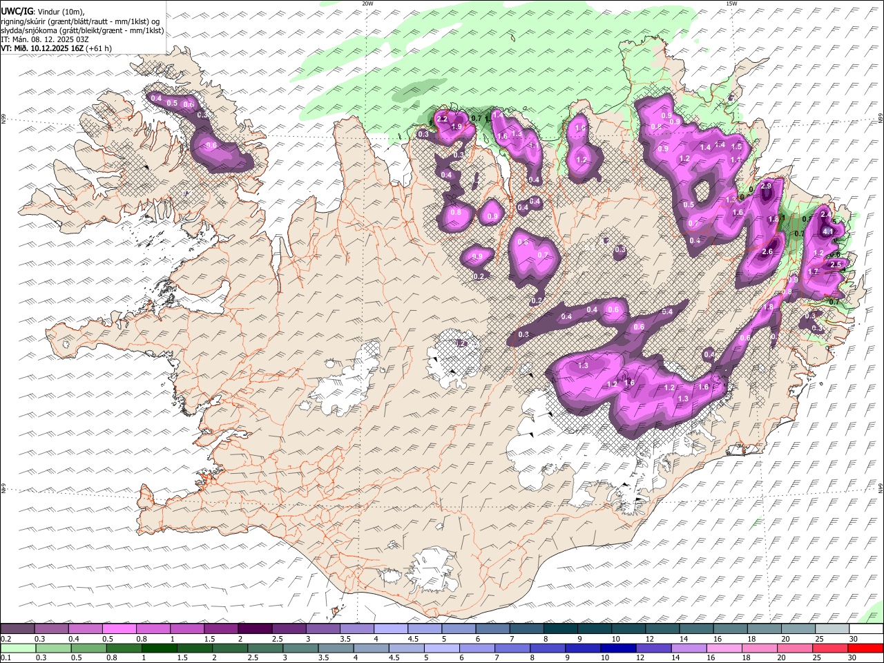Image resolution: width=884 pixels, height=663 pixels.
Task: Click the 1.9 value on the north coast
Action: (x=457, y=127)
